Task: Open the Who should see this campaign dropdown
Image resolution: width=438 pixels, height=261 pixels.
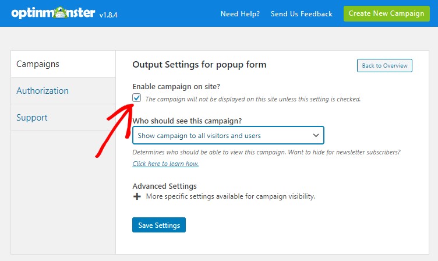Action: tap(228, 135)
